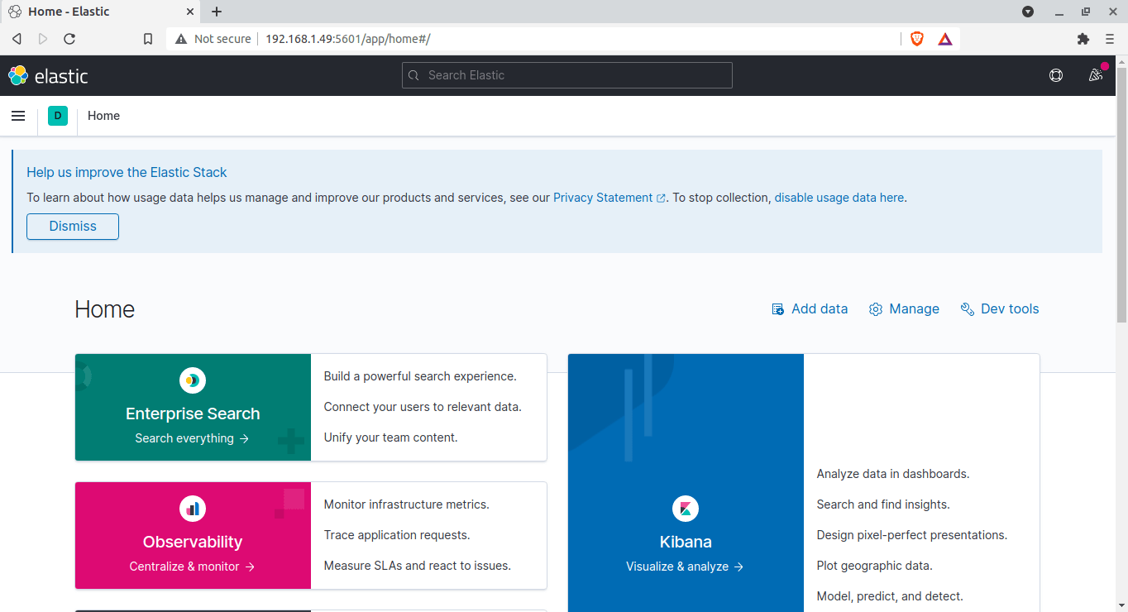Image resolution: width=1128 pixels, height=612 pixels.
Task: Click the Kibana logo icon
Action: (686, 509)
